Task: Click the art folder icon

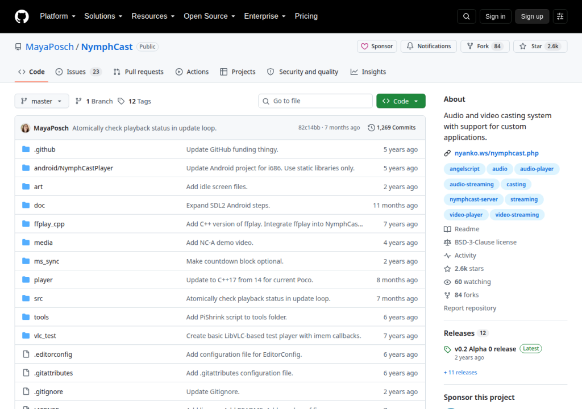Action: (x=26, y=186)
